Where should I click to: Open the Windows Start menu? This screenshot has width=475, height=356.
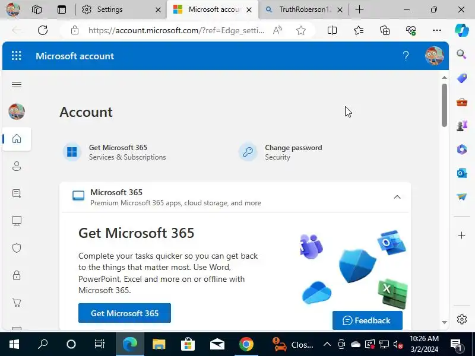[x=14, y=344]
